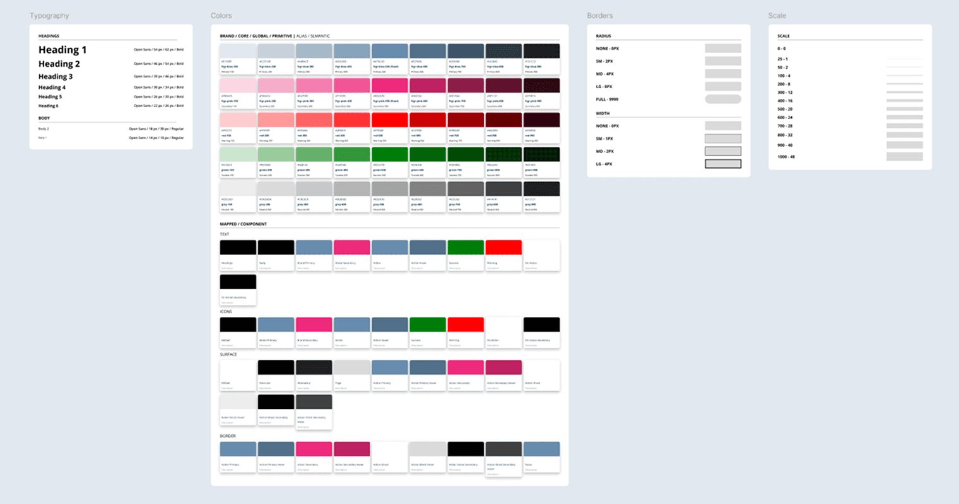Click the Heading 1 text sample

pyautogui.click(x=62, y=50)
